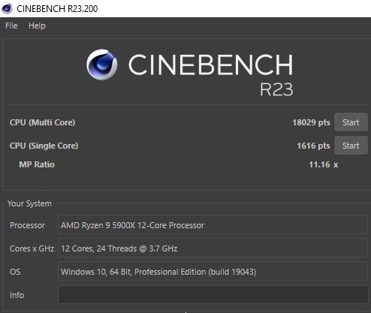The image size is (371, 313).
Task: Click the CPU (Single Core) label
Action: pos(44,146)
